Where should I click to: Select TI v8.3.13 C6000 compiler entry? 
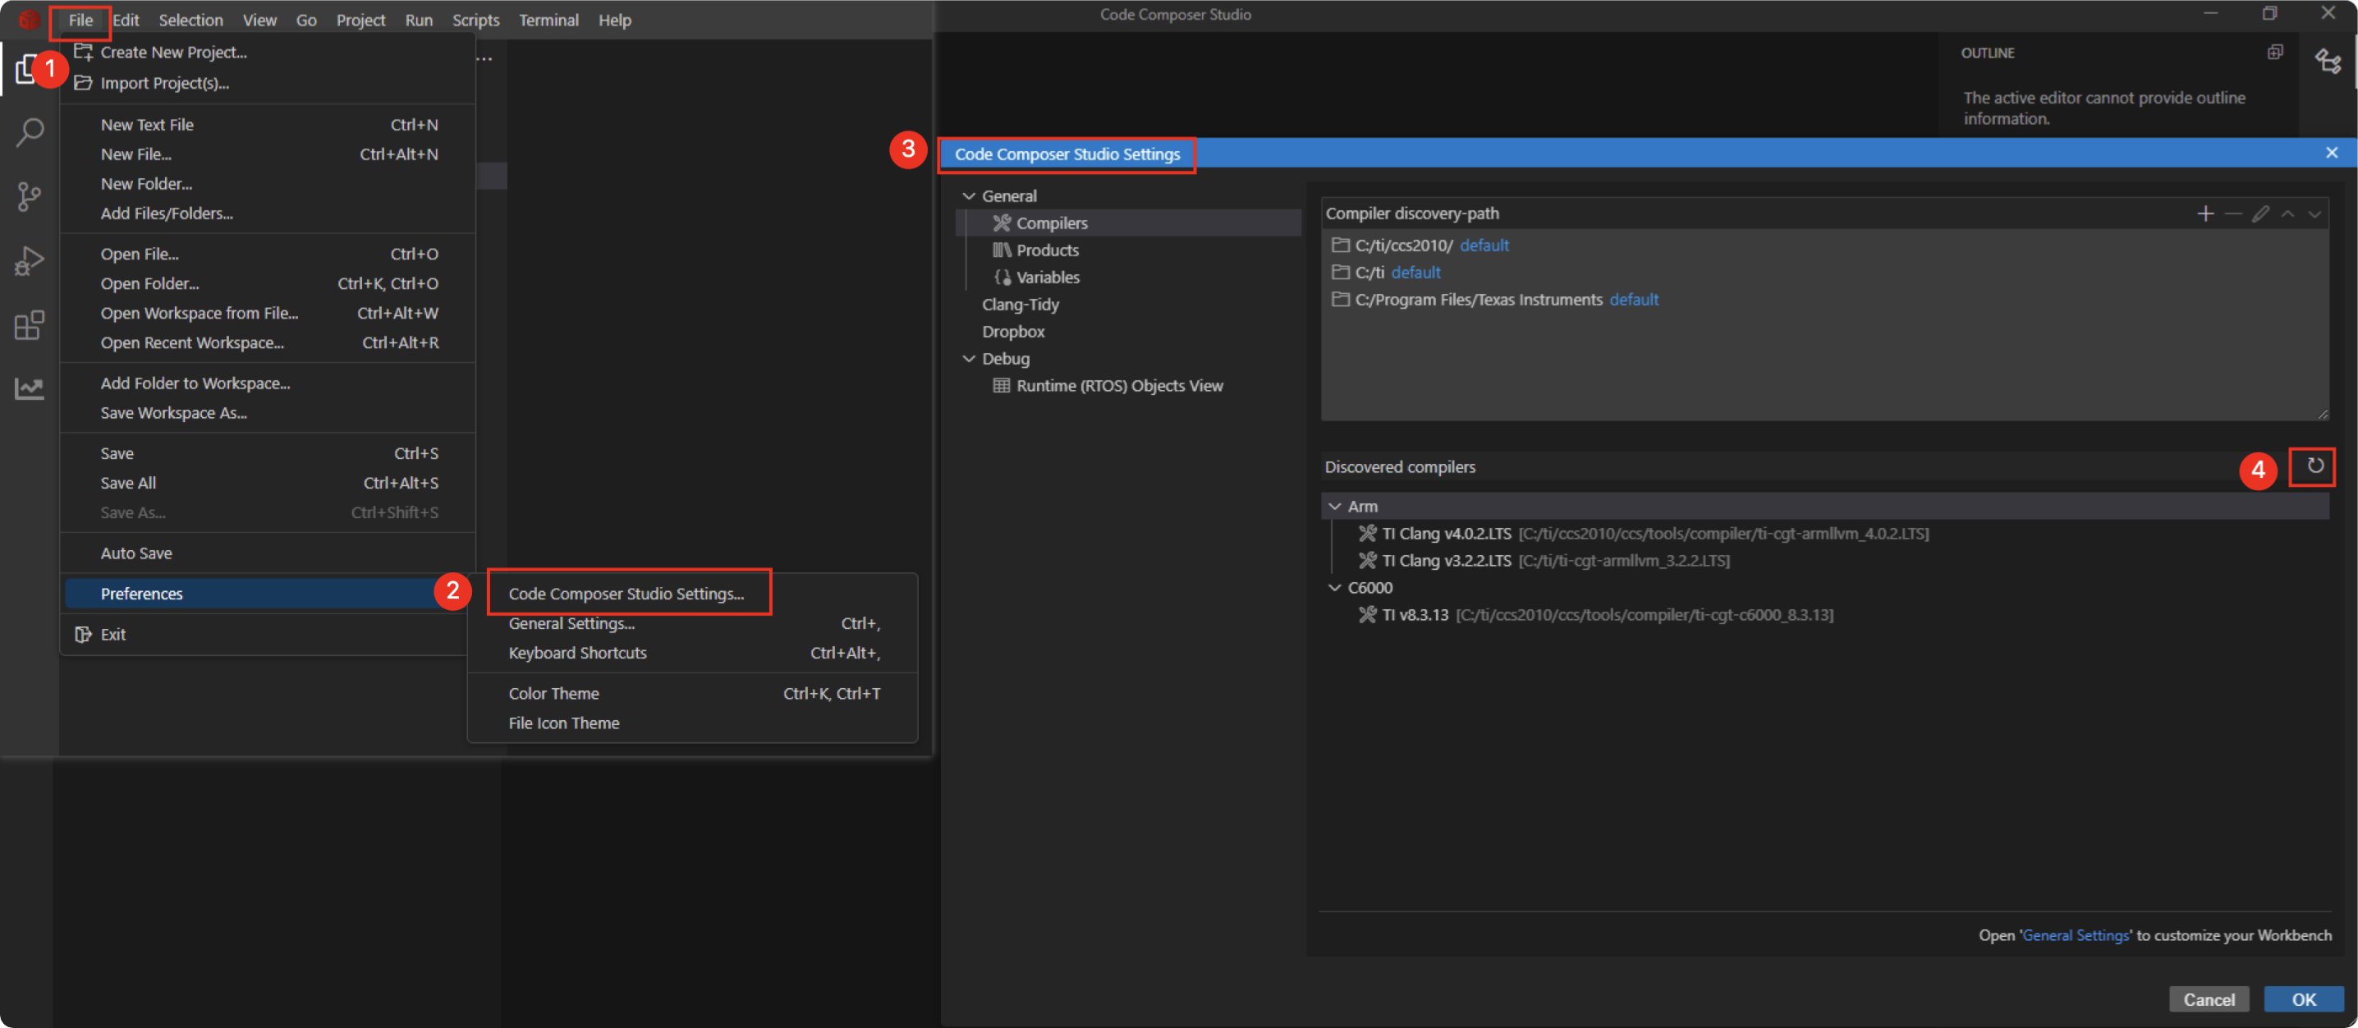click(x=1827, y=614)
